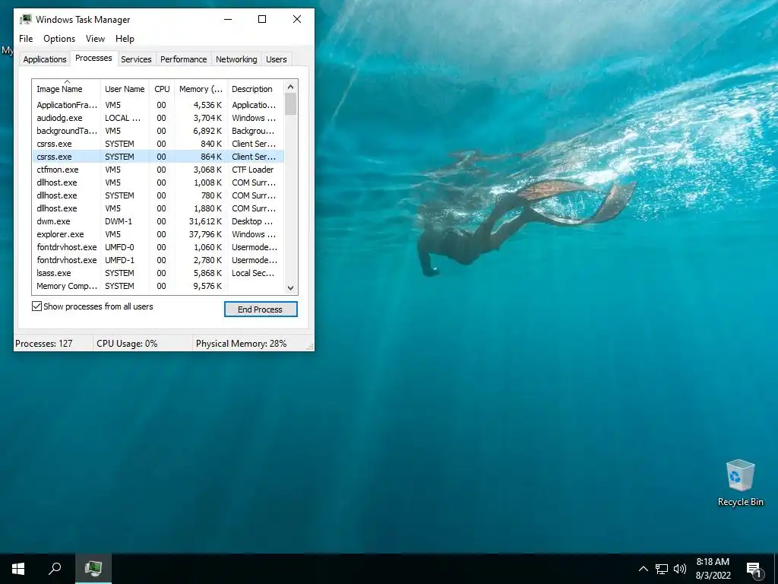Open the notification center icon
778x584 pixels.
(x=754, y=570)
